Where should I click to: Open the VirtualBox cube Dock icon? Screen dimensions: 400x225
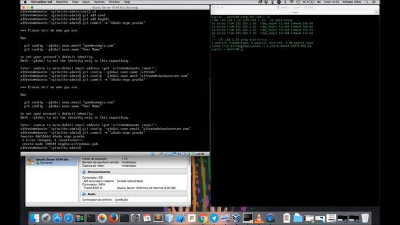click(236, 218)
